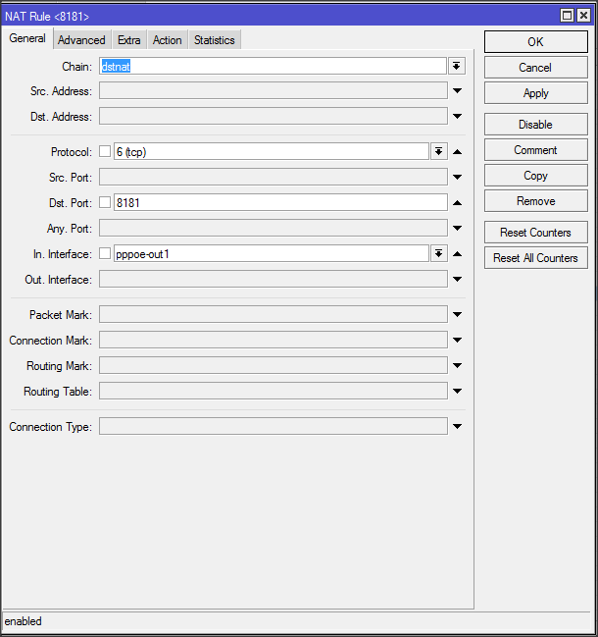Click the Apply button
The image size is (598, 637).
[x=535, y=93]
